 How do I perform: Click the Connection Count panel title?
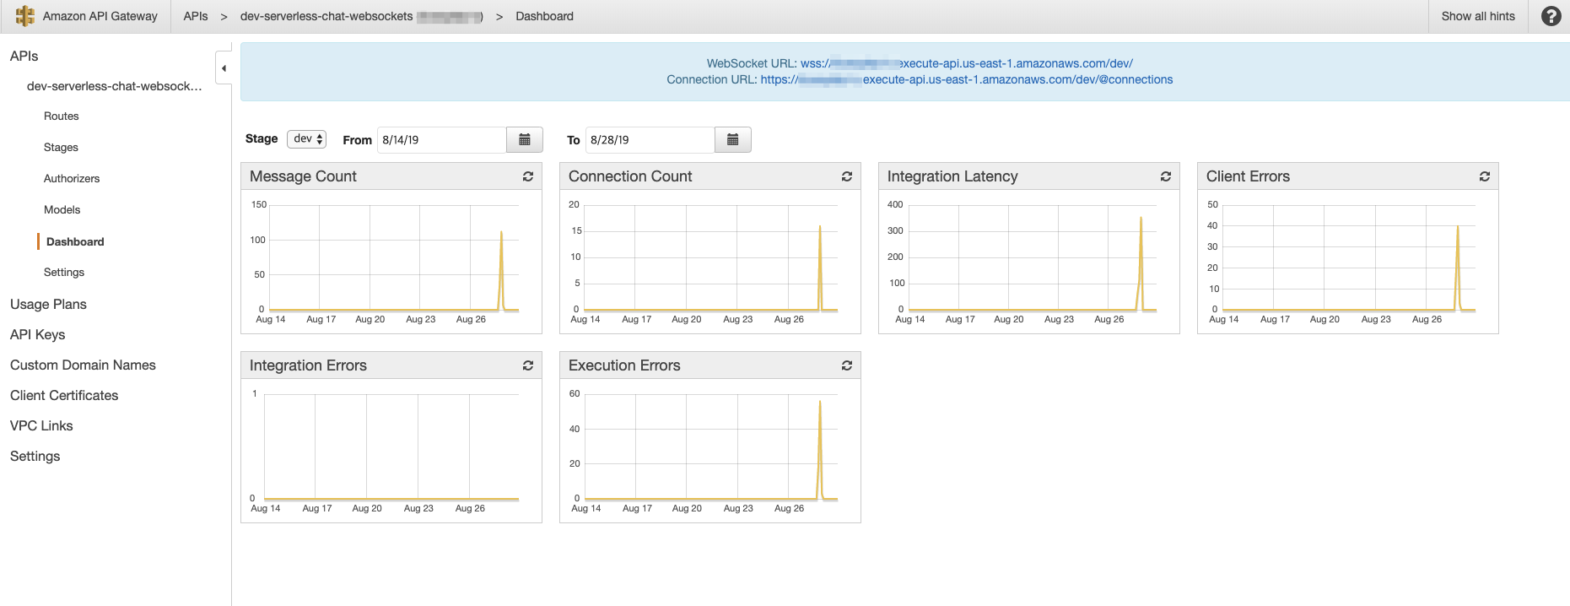click(630, 176)
